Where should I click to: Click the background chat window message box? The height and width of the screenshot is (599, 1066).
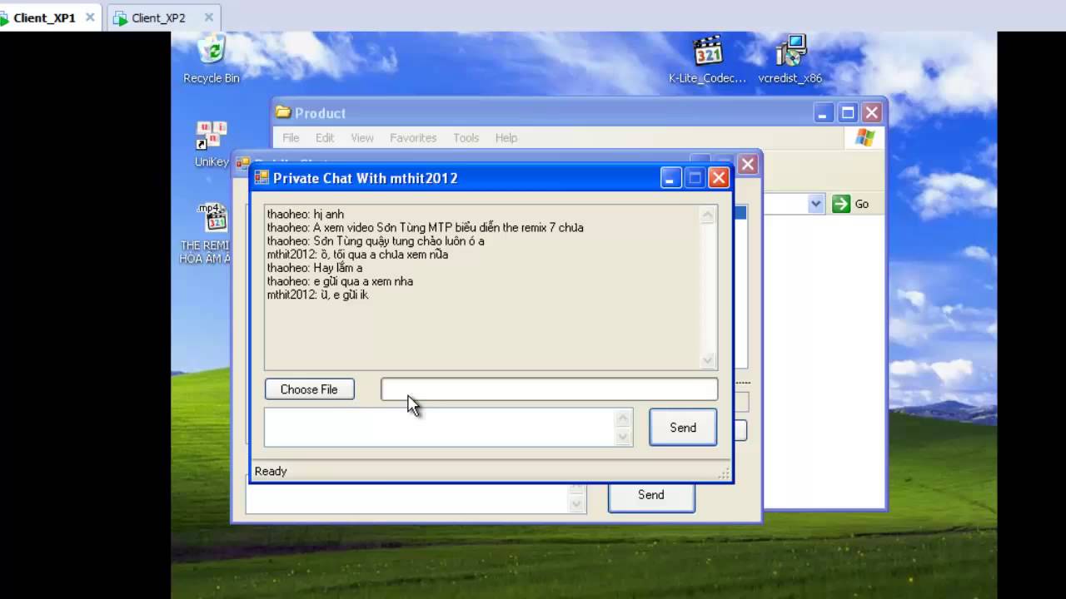point(407,499)
